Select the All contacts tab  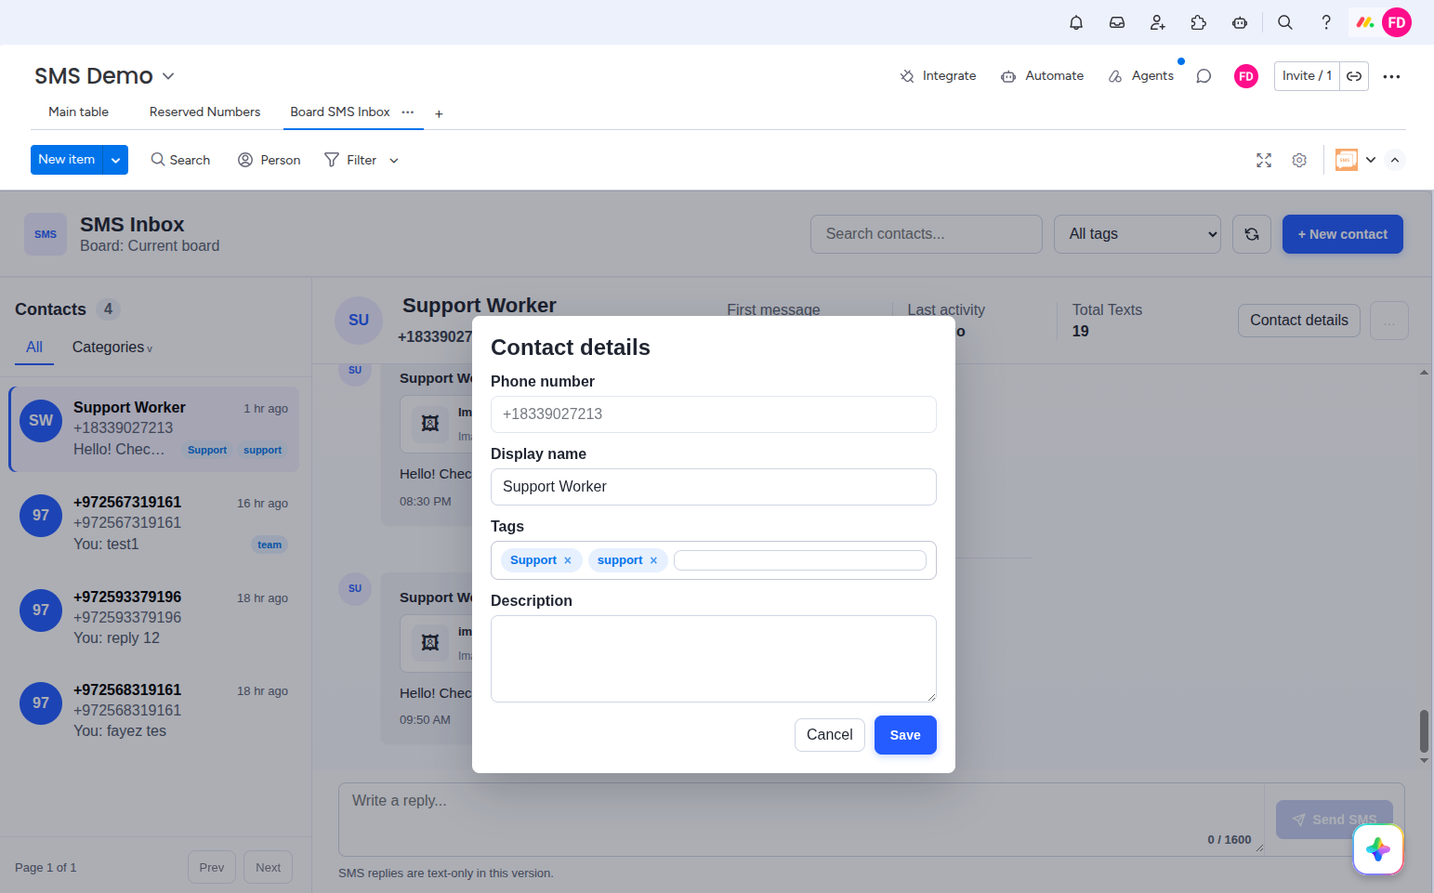(x=34, y=347)
